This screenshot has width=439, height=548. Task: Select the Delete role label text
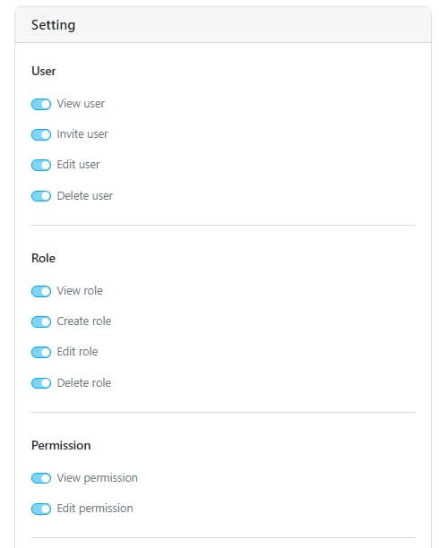tap(84, 383)
